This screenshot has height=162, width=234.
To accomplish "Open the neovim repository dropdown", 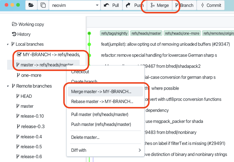I will point(75,6).
